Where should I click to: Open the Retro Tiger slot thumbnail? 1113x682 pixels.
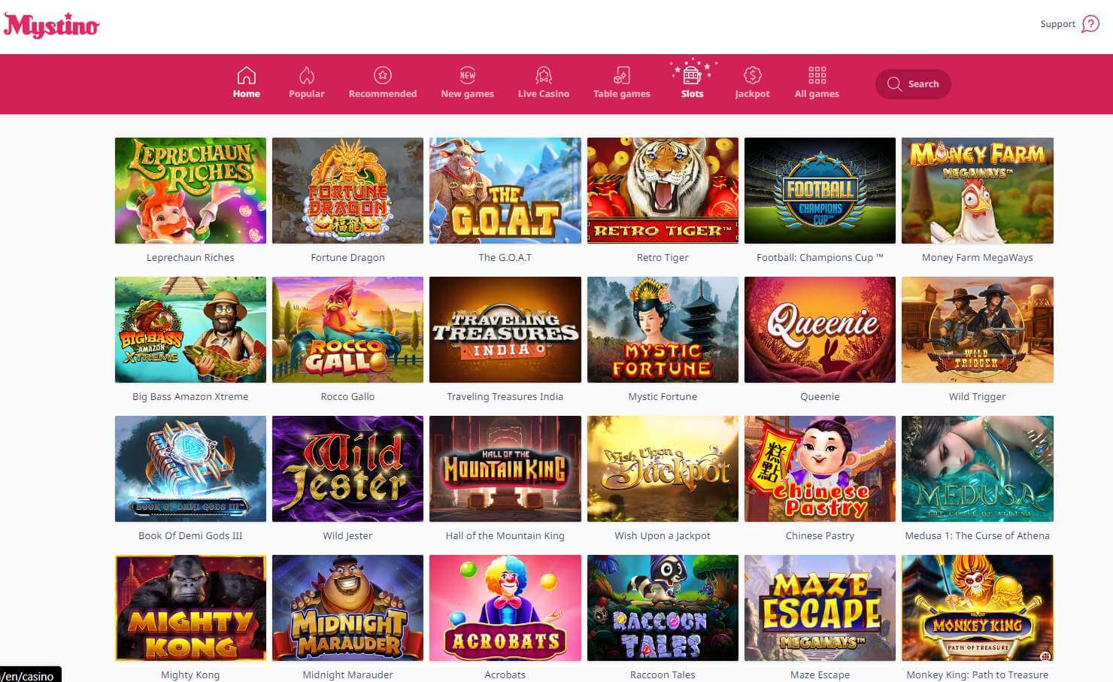[663, 190]
